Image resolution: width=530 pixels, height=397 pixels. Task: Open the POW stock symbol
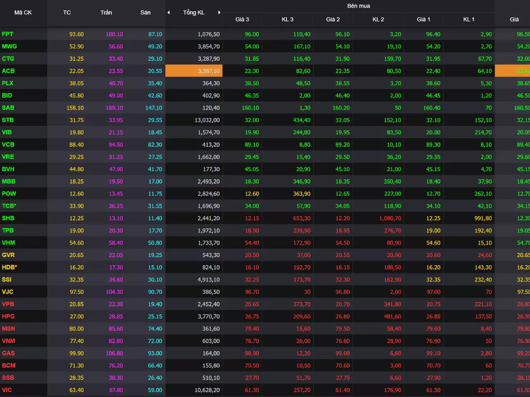click(9, 194)
